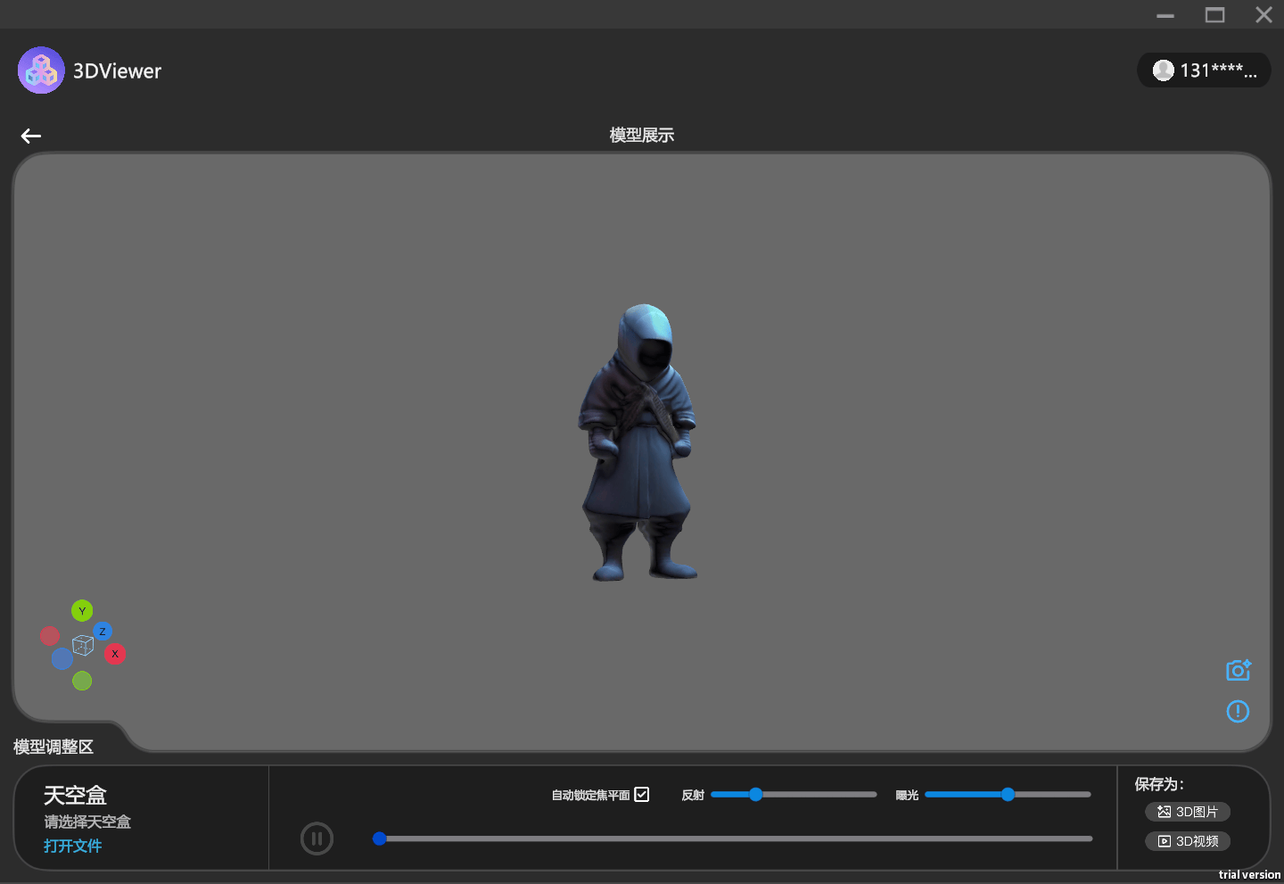Click the center cube of the gizmo
Screen dimensions: 1284x884
click(x=83, y=645)
